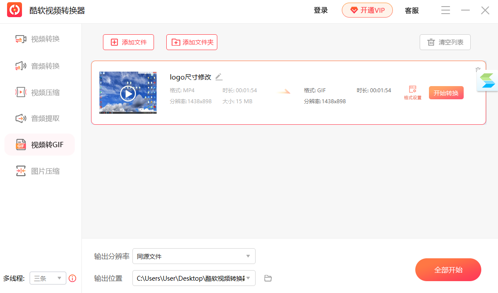The height and width of the screenshot is (293, 498).
Task: Delete the logo尺寸修改 item via trash icon
Action: coord(478,69)
